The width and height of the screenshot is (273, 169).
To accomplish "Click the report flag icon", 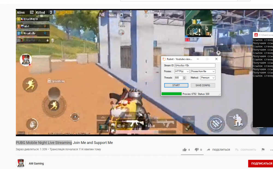I will point(263,150).
